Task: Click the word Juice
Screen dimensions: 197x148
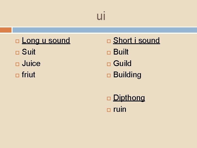Action: pos(31,64)
